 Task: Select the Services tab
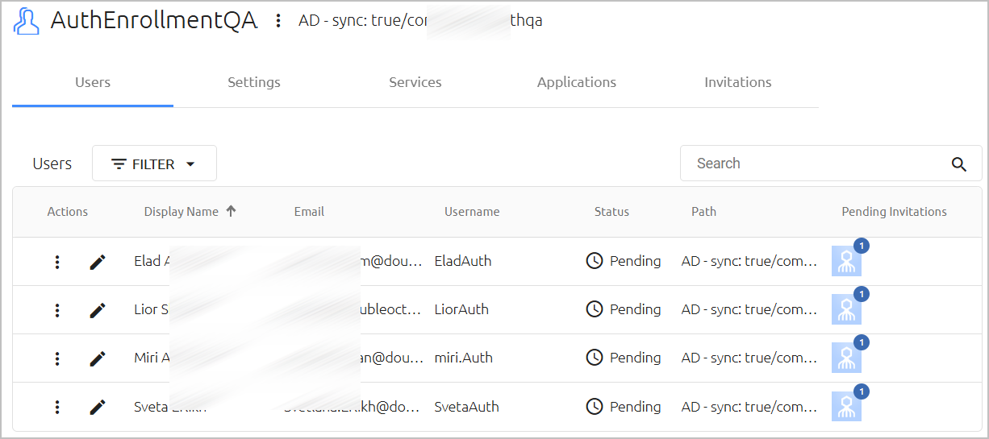(415, 82)
